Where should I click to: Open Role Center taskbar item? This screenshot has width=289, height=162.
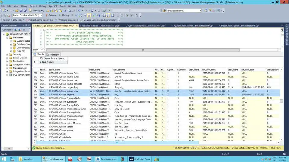point(140,159)
